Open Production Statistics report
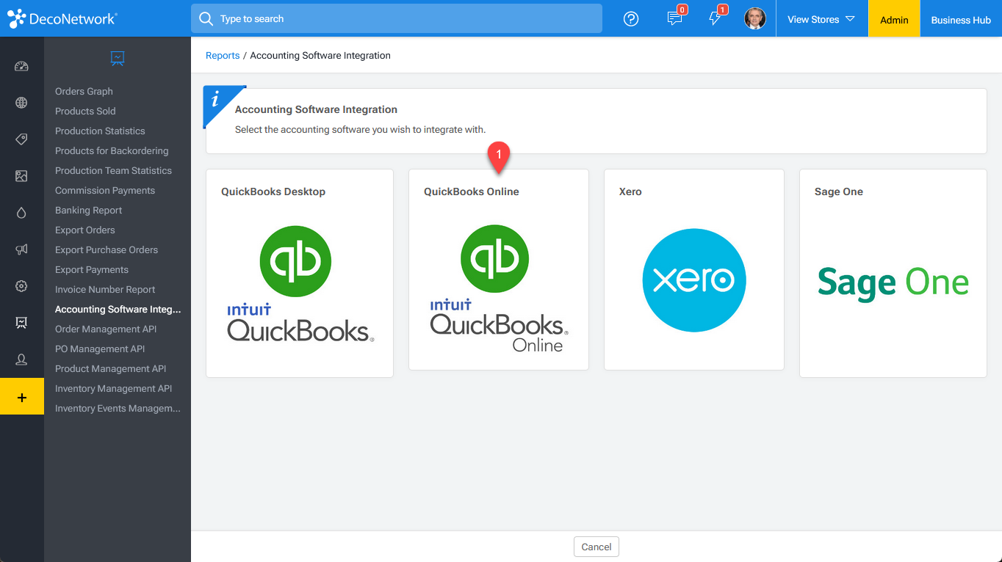 coord(100,131)
